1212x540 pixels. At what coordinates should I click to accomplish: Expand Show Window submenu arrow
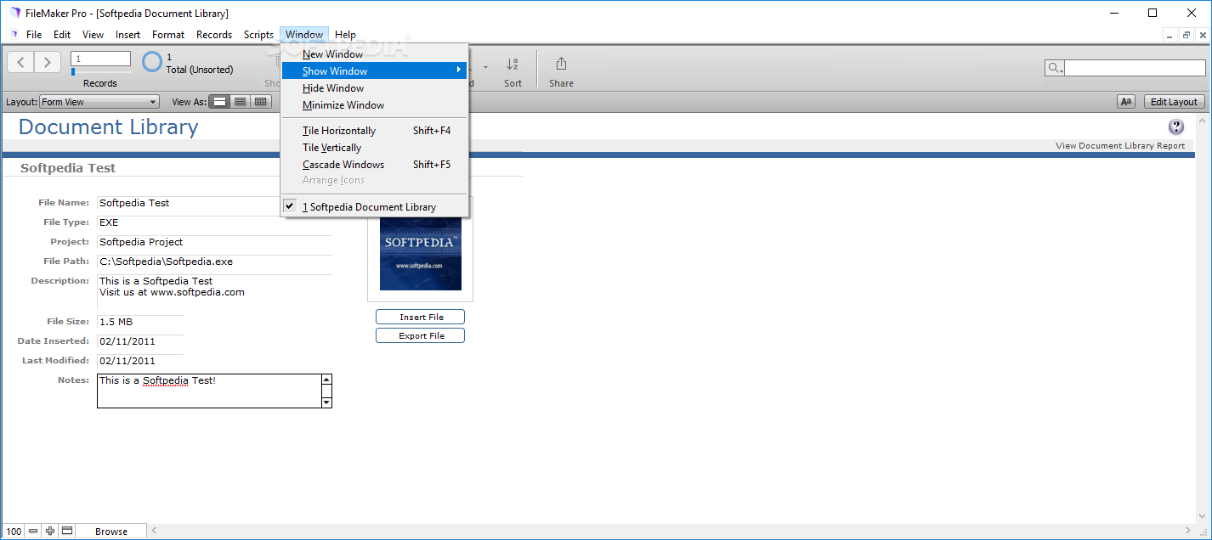coord(459,70)
